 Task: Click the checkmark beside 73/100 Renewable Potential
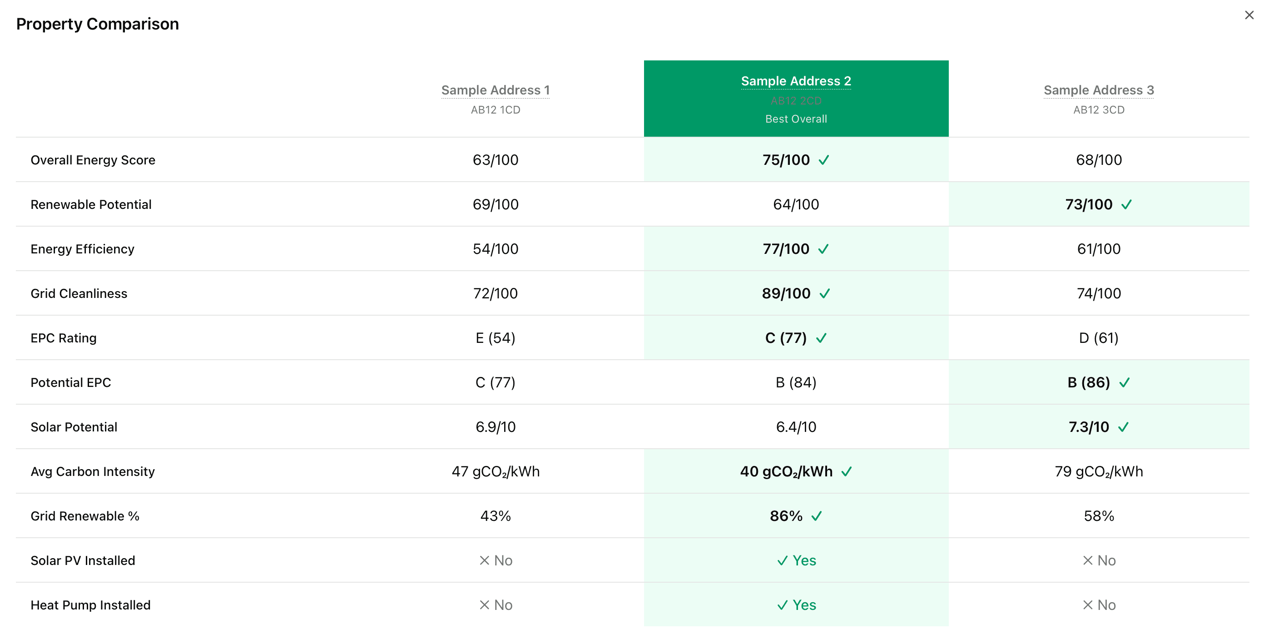(1126, 205)
